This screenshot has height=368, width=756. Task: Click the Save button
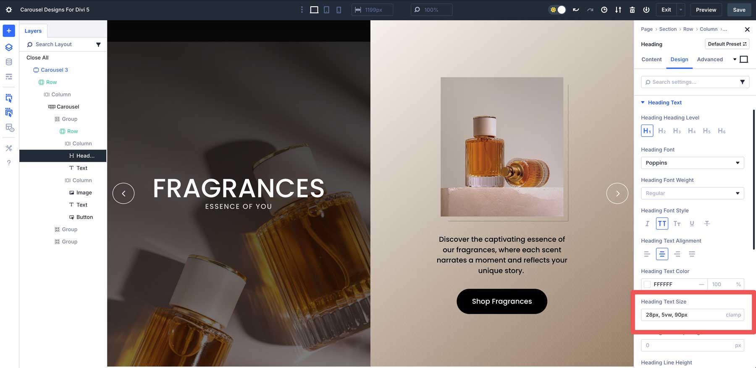pyautogui.click(x=739, y=10)
